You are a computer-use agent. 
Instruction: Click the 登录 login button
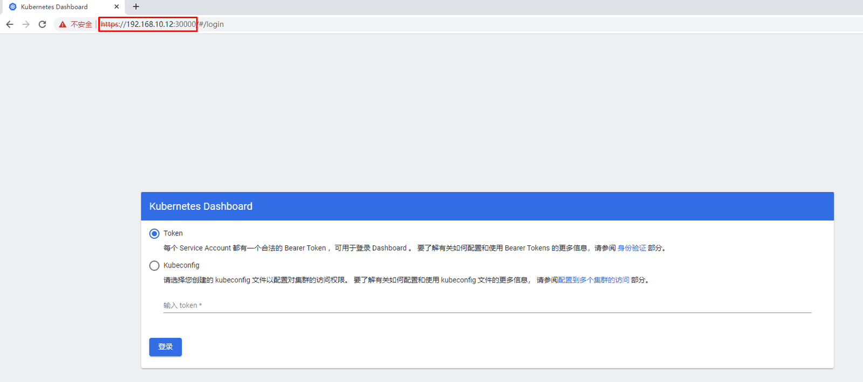tap(166, 347)
